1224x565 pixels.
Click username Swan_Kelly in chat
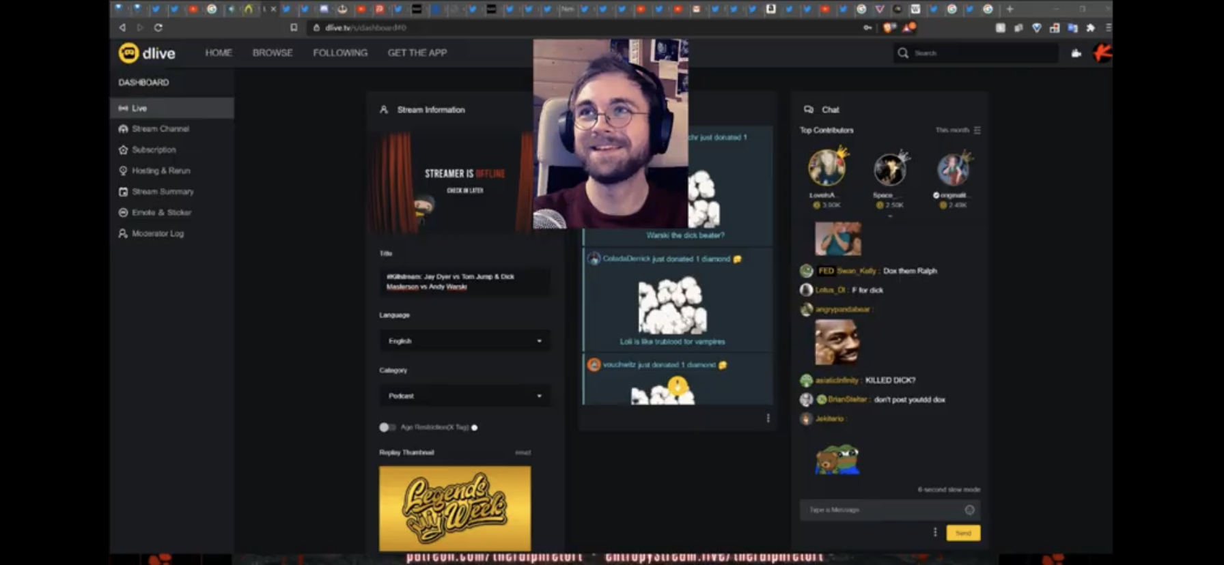(857, 271)
